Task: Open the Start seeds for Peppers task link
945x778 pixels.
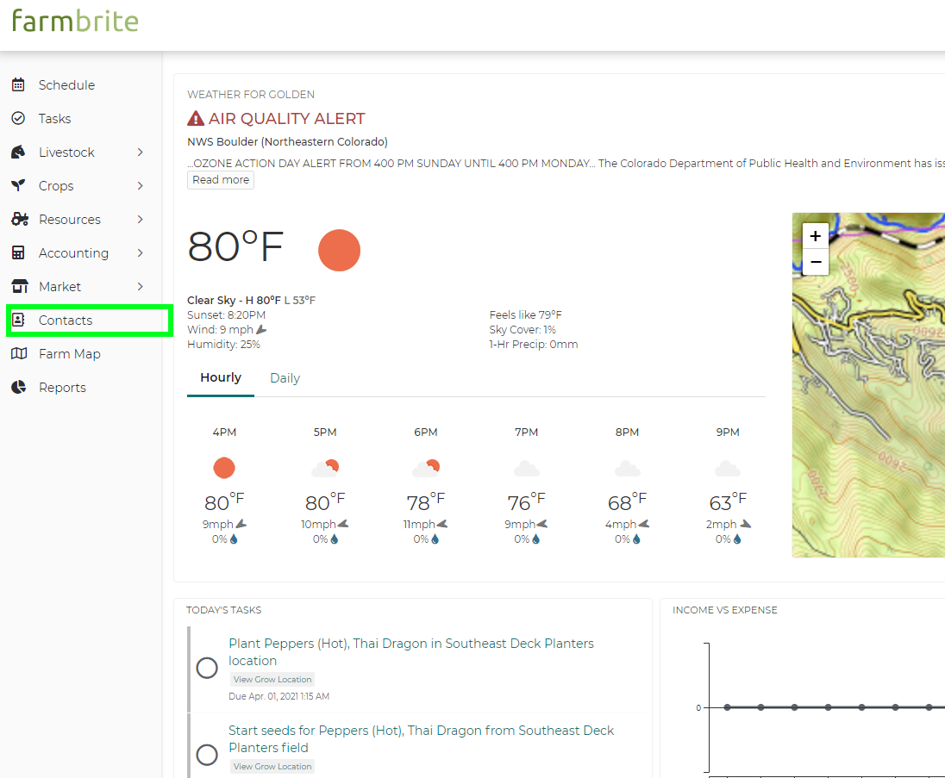Action: 421,739
